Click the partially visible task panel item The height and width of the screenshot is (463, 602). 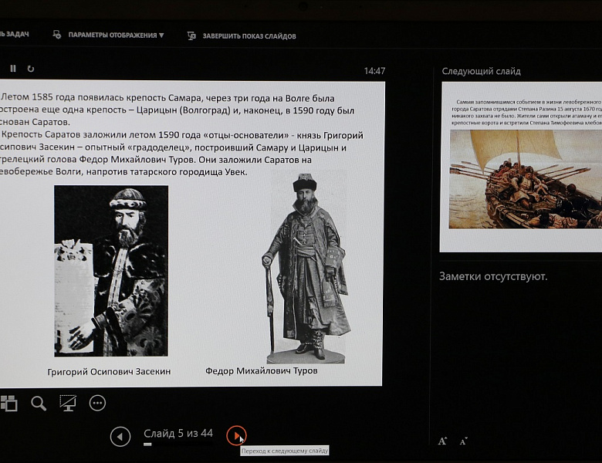click(14, 34)
